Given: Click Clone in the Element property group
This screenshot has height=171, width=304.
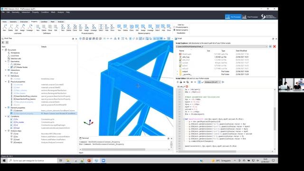Looking at the screenshot, I should (132, 28).
